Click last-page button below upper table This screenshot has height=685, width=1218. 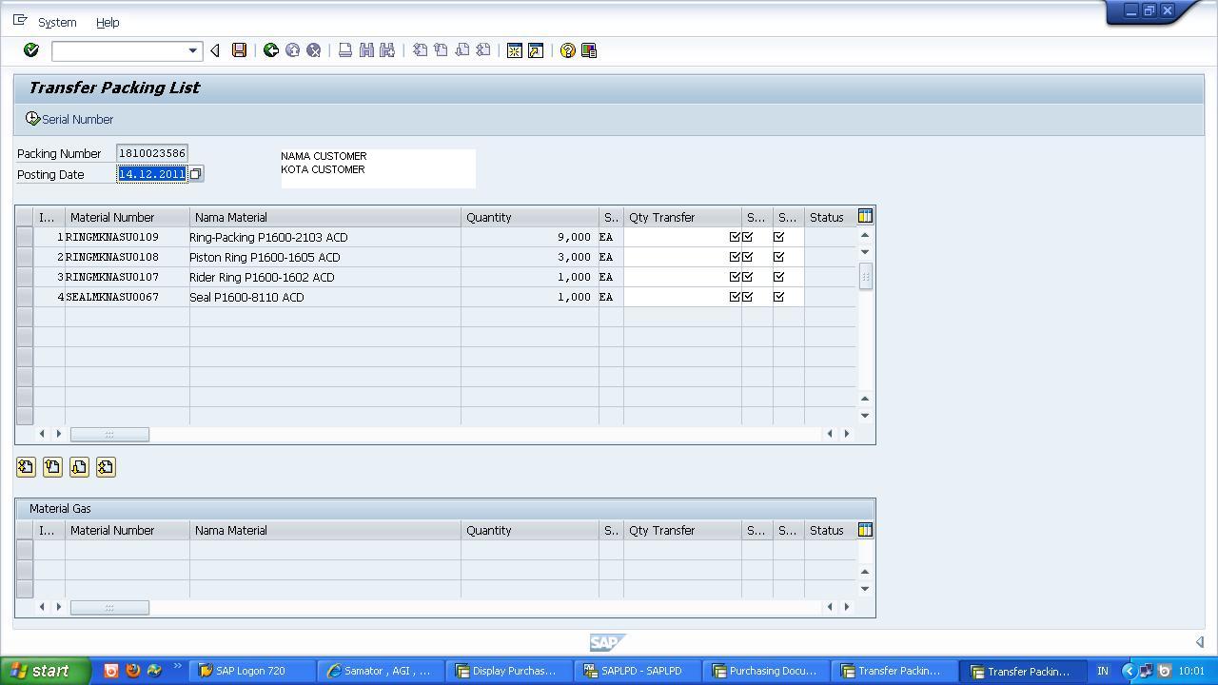click(x=106, y=467)
